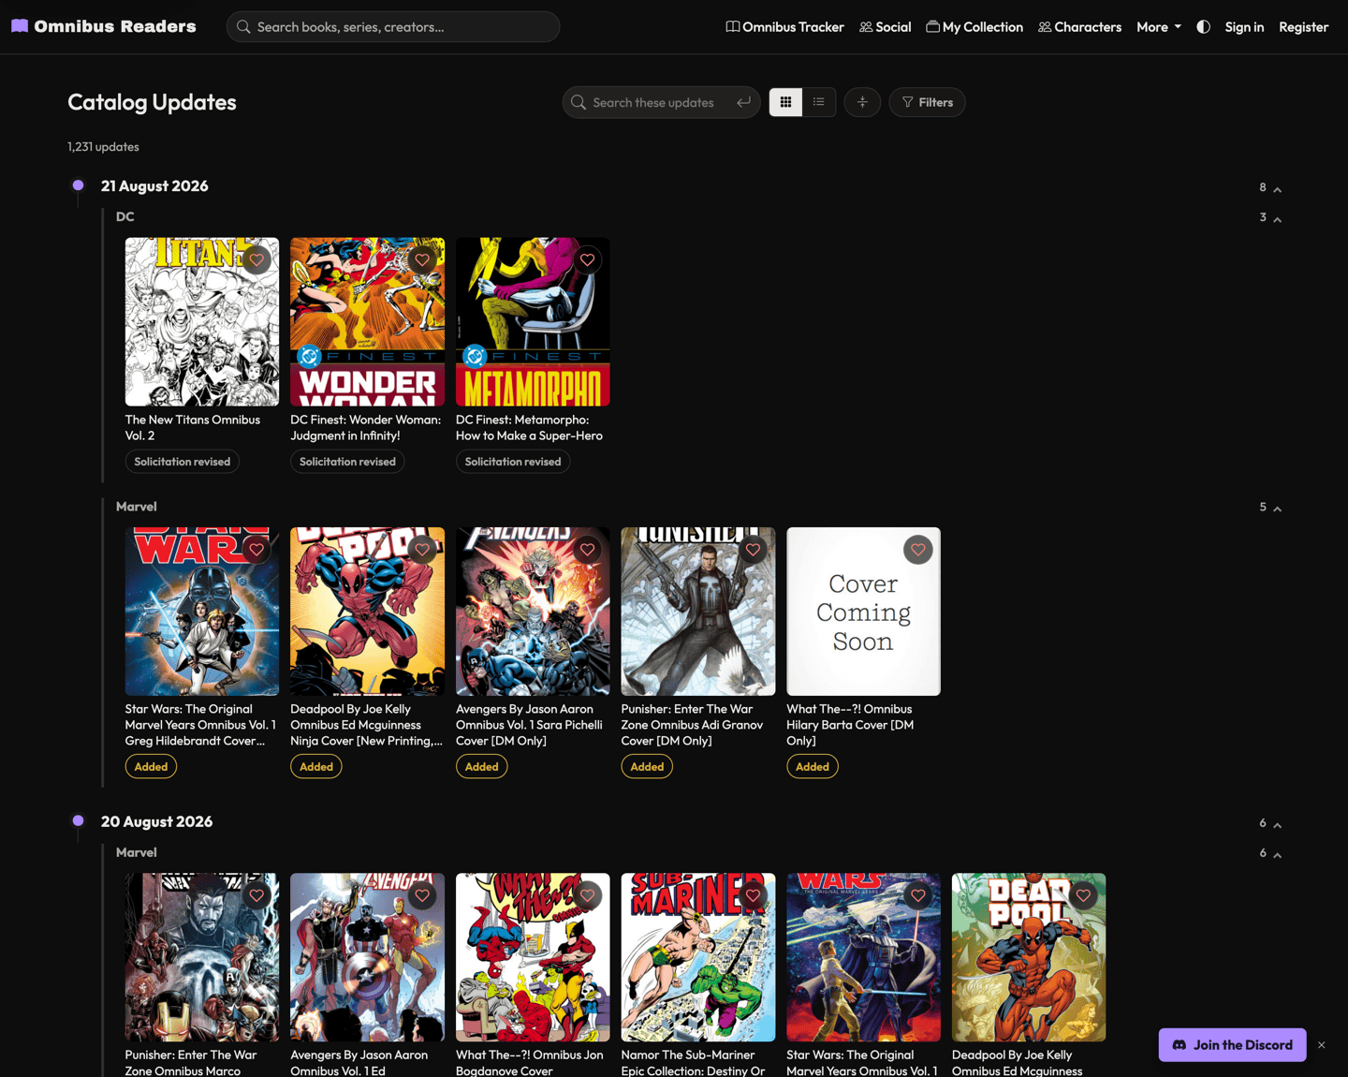Go to the Social page
Viewport: 1348px width, 1077px height.
pyautogui.click(x=885, y=27)
